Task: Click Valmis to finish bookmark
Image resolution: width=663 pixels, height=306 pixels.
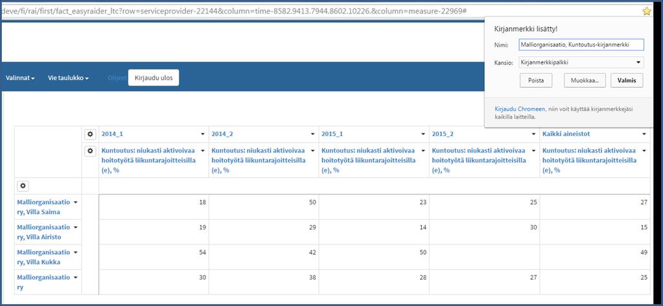Action: 627,80
